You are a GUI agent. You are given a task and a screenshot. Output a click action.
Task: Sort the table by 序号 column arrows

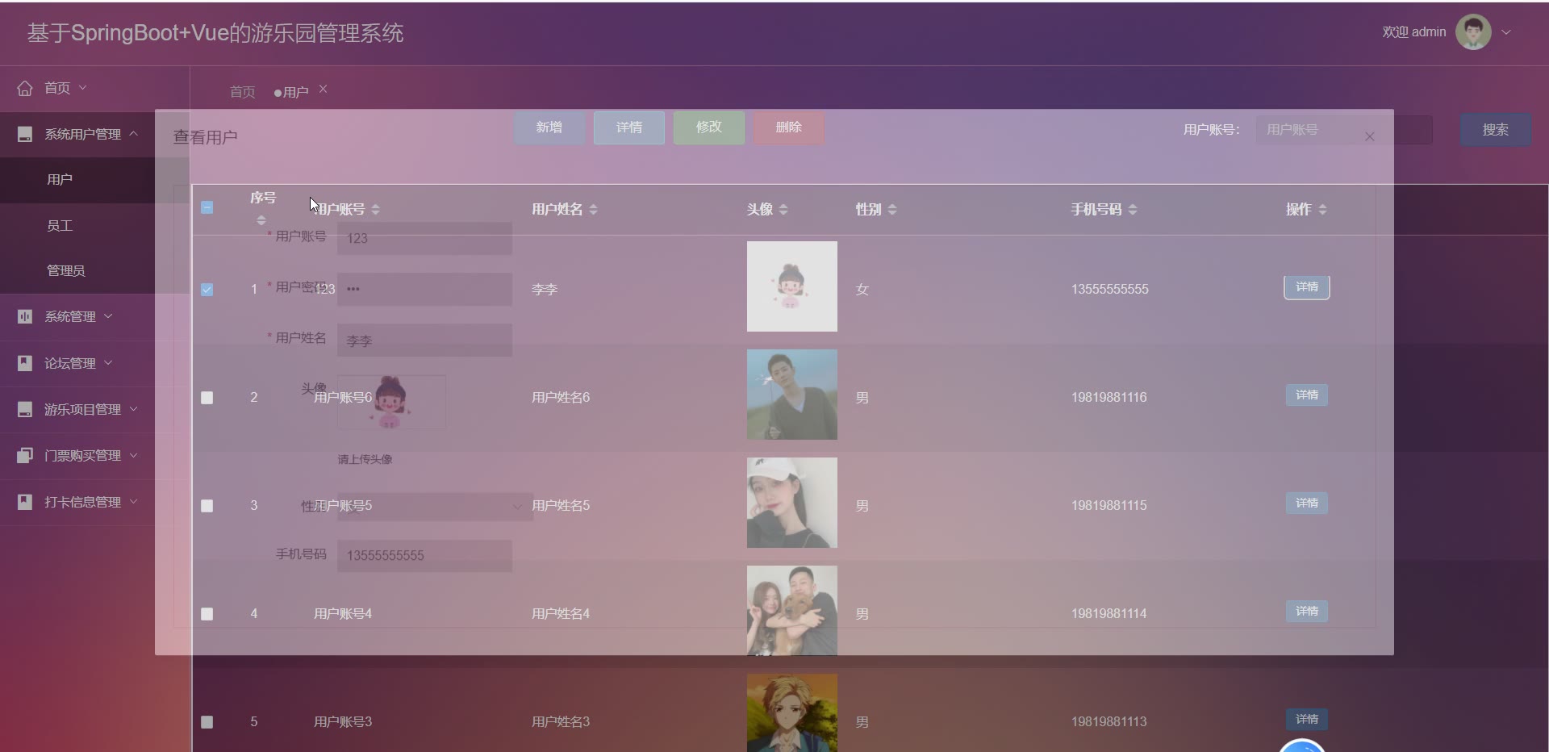click(261, 220)
